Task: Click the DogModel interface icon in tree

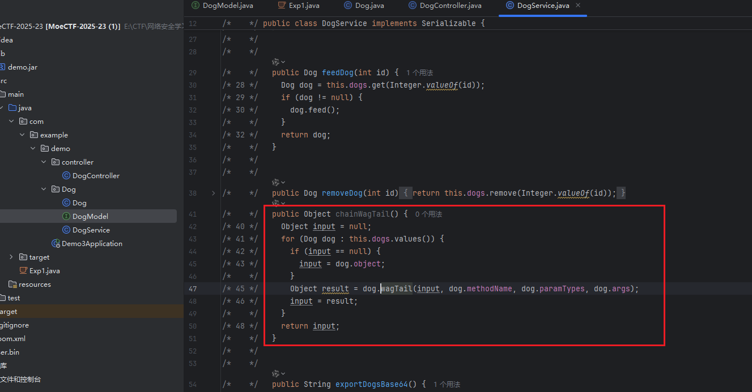Action: 66,217
